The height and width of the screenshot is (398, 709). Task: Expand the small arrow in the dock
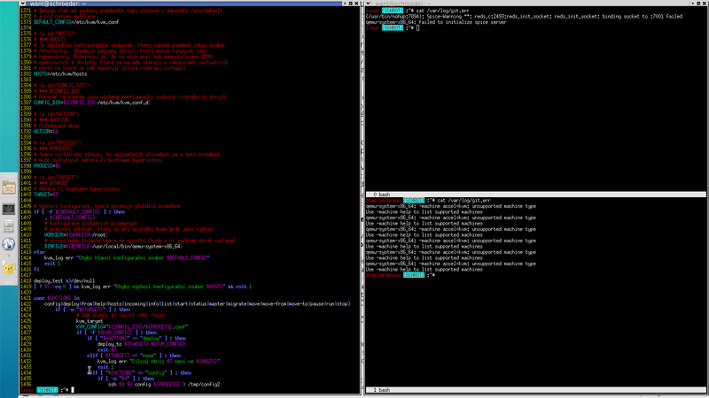coord(9,256)
